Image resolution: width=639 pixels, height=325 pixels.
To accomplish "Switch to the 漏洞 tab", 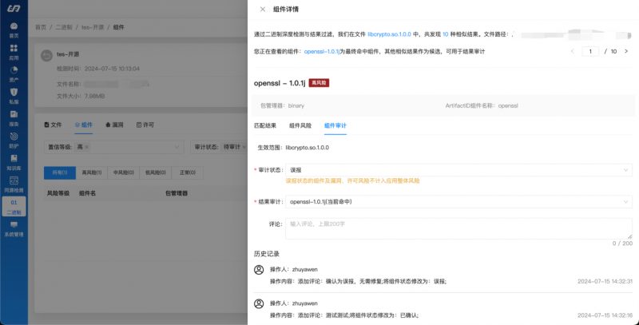I will coord(114,125).
